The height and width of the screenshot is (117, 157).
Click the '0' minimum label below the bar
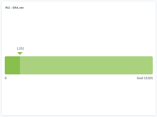(6, 78)
